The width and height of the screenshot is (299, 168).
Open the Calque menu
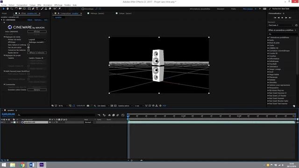click(32, 5)
